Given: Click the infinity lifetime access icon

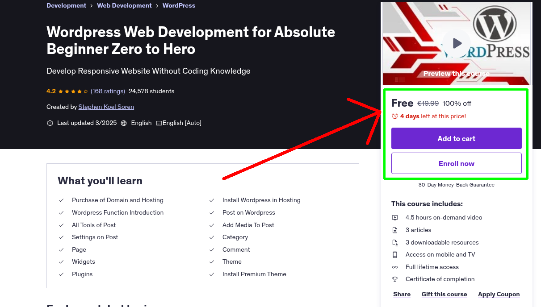Looking at the screenshot, I should [x=395, y=267].
